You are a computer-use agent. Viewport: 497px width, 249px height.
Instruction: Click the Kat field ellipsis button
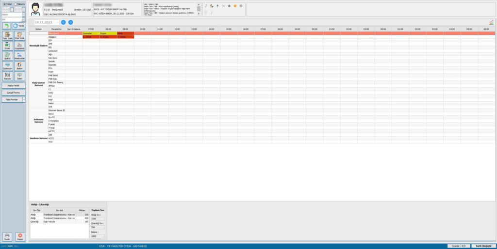point(23,19)
